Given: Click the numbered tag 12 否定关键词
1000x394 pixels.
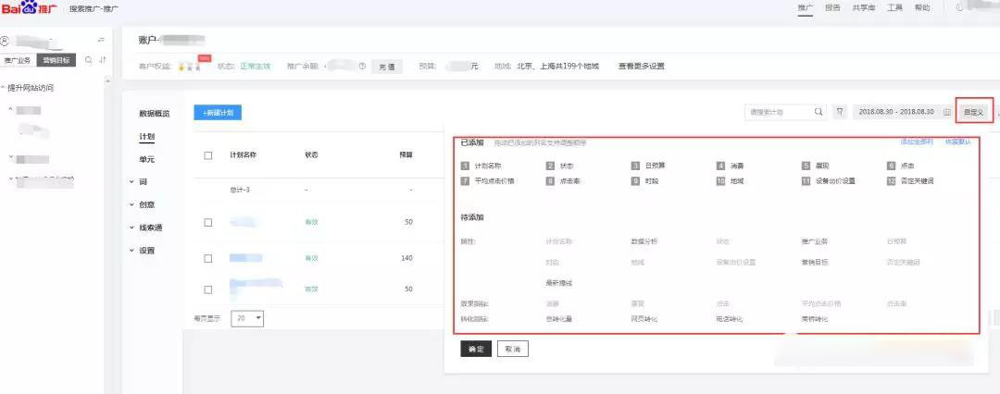Looking at the screenshot, I should (910, 181).
